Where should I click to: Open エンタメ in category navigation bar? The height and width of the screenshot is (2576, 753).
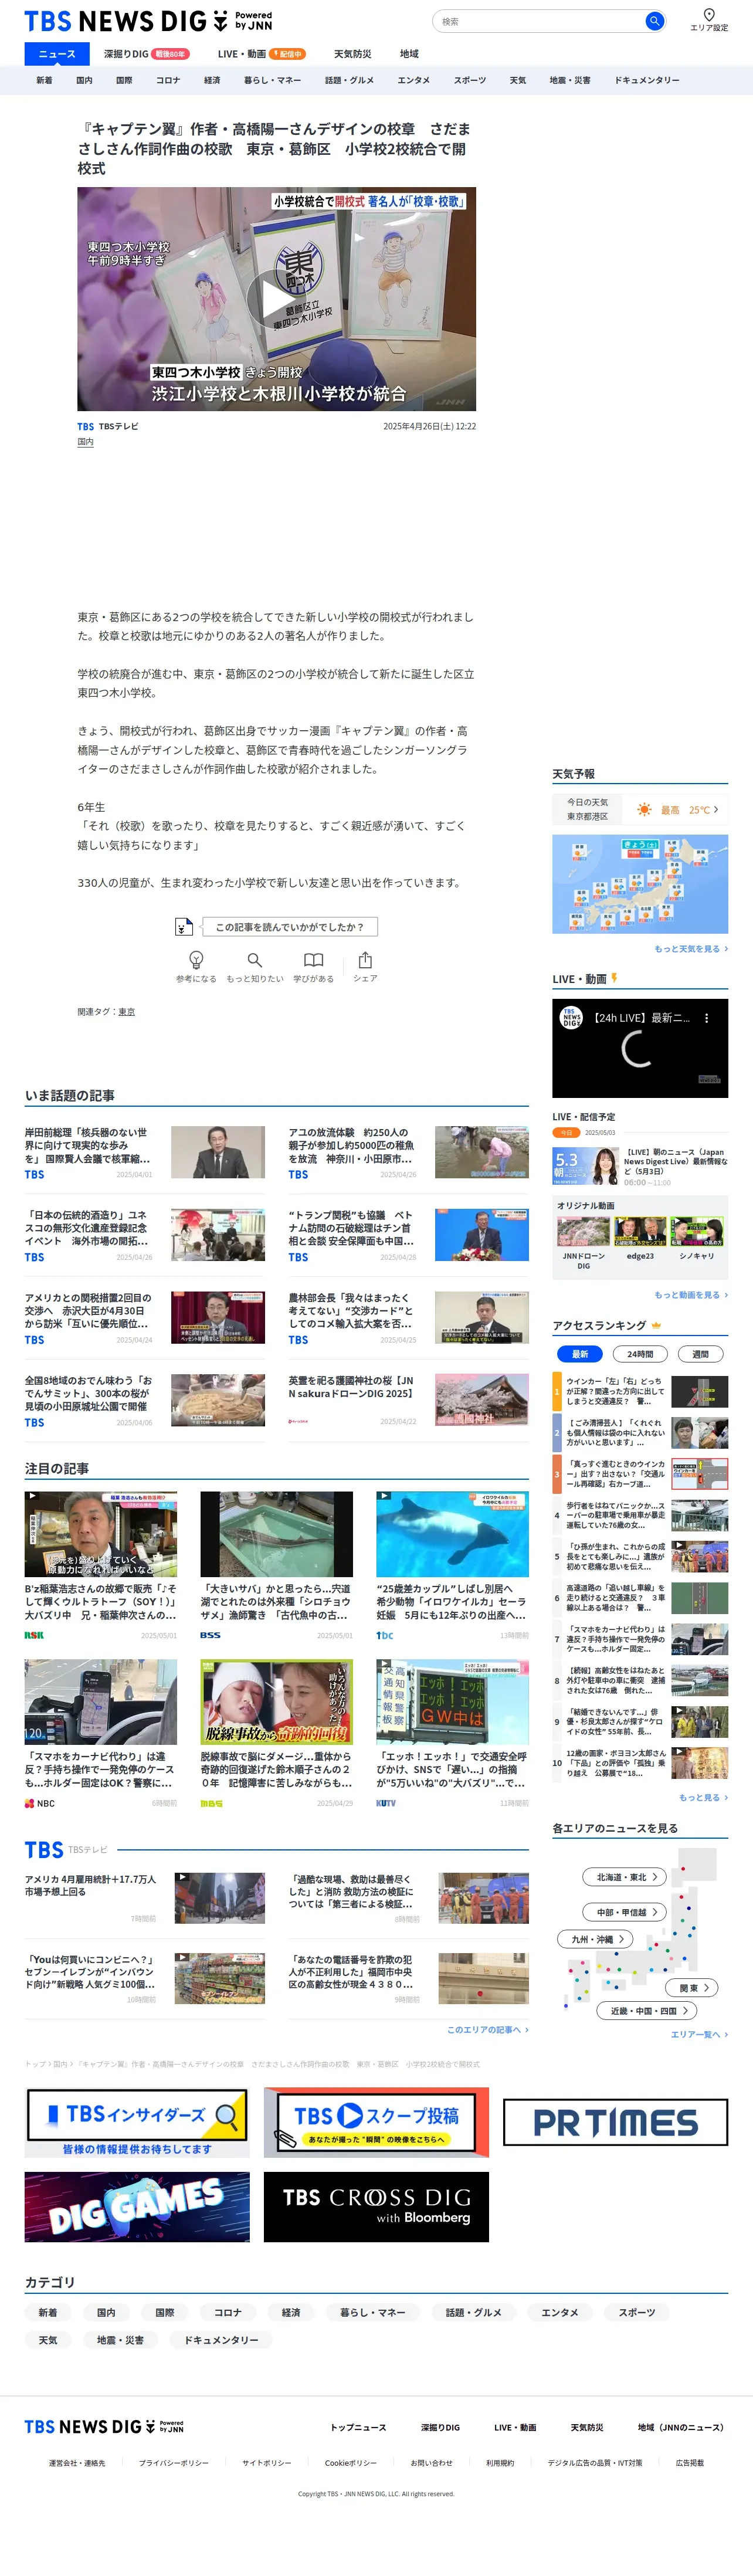pos(413,80)
